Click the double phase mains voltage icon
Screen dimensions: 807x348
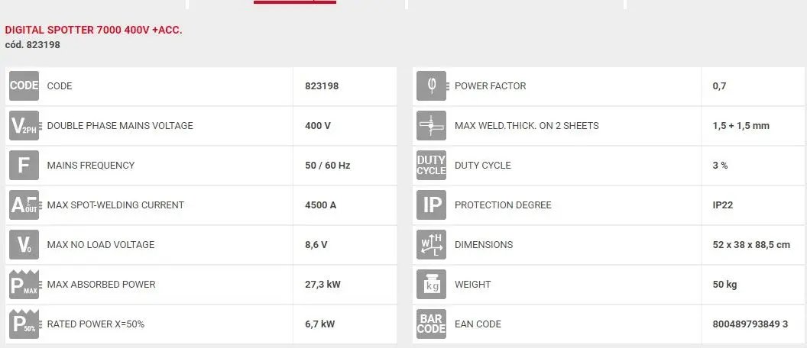[24, 126]
